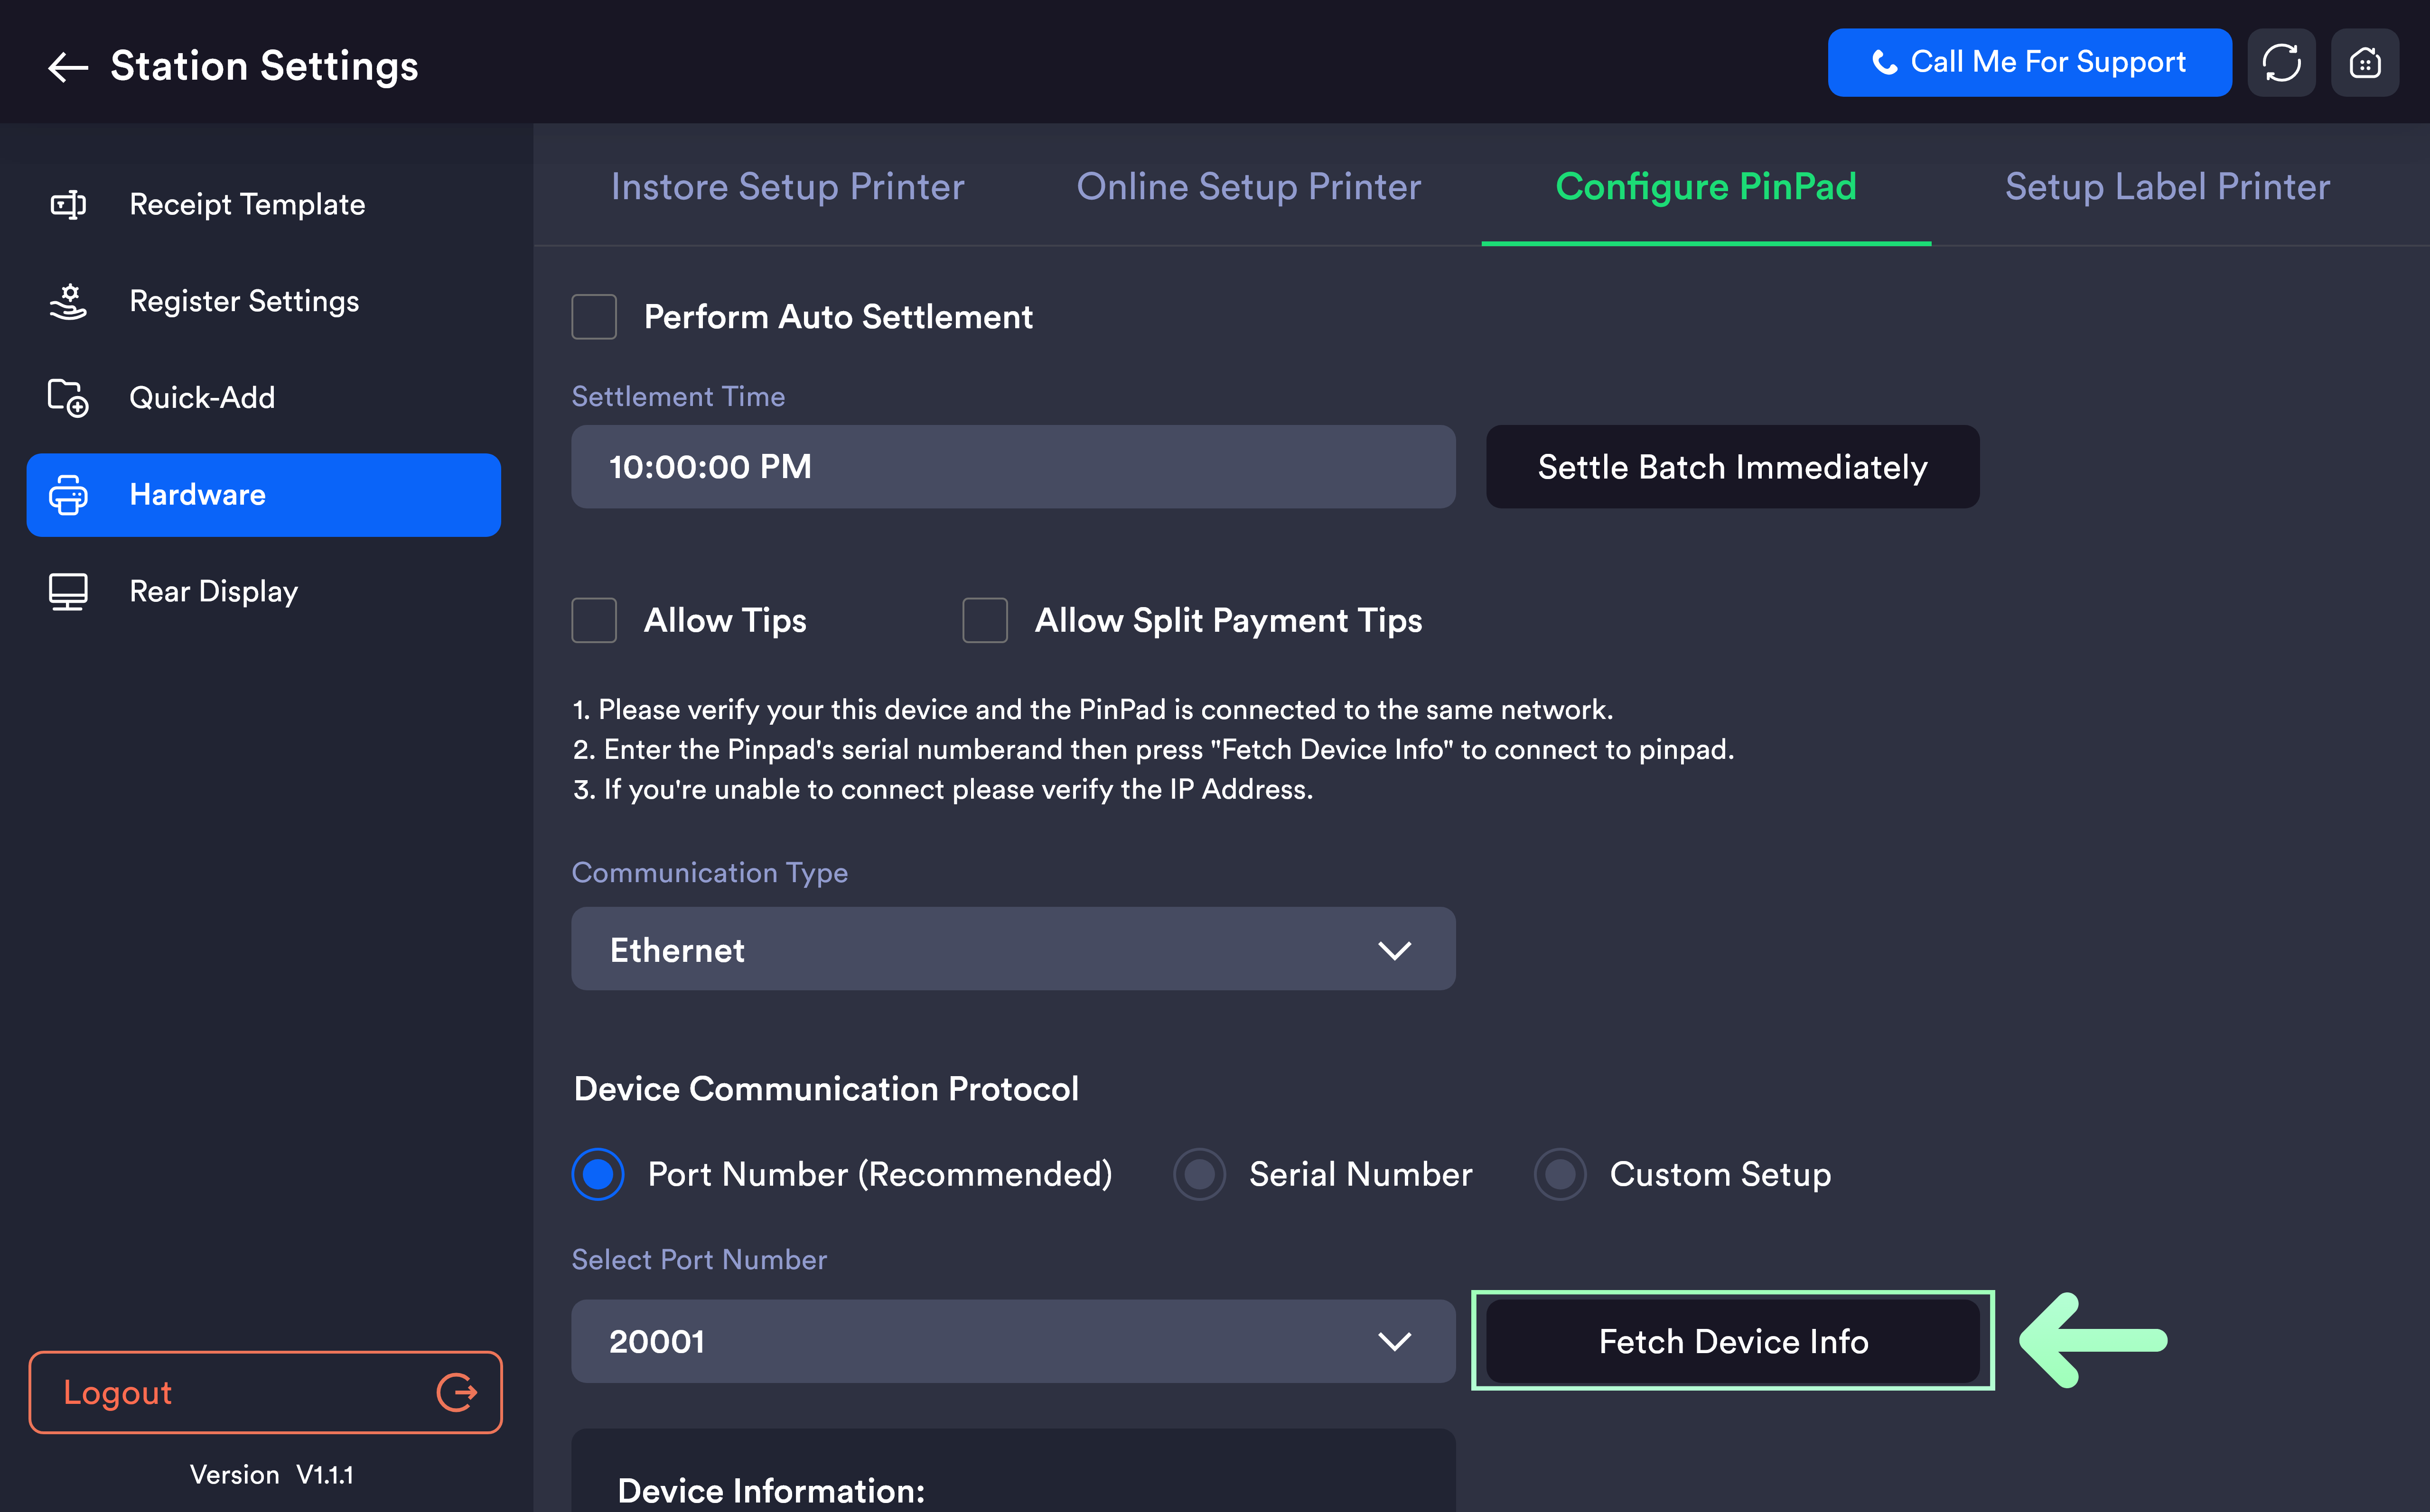The height and width of the screenshot is (1512, 2430).
Task: Select the Serial Number radio option
Action: click(x=1198, y=1174)
